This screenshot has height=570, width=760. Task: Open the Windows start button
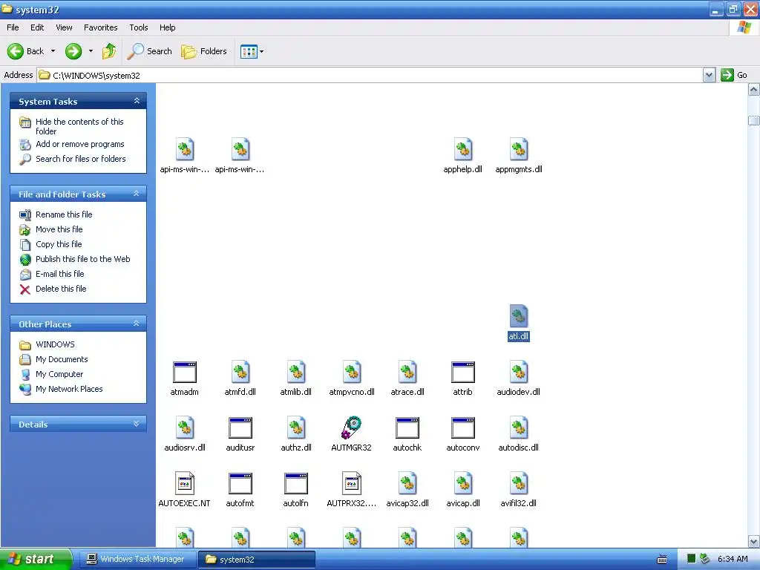pos(36,559)
